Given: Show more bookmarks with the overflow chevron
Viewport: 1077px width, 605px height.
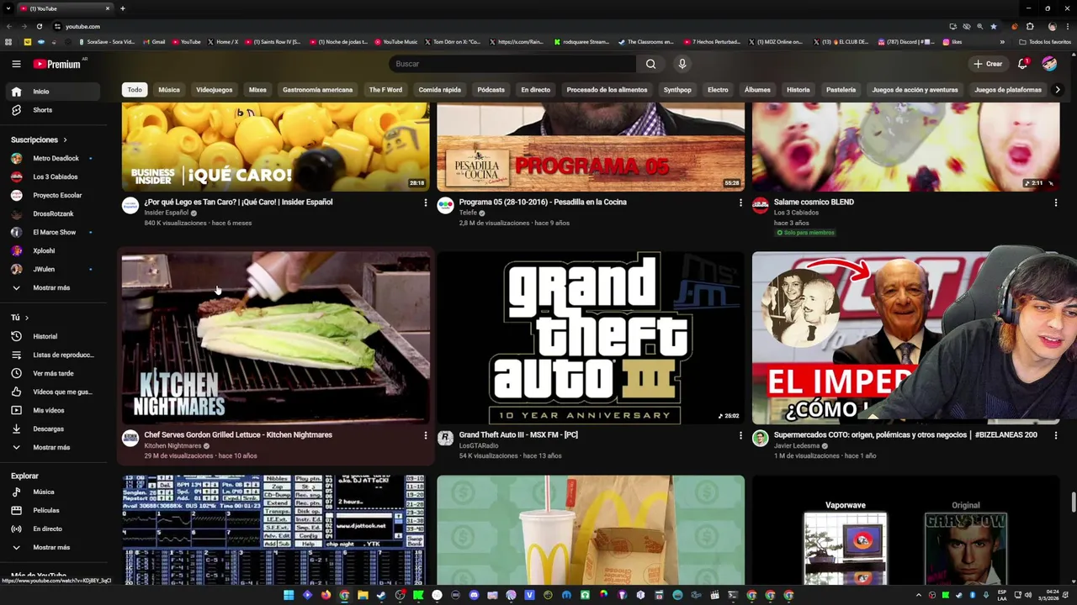Looking at the screenshot, I should click(1002, 42).
